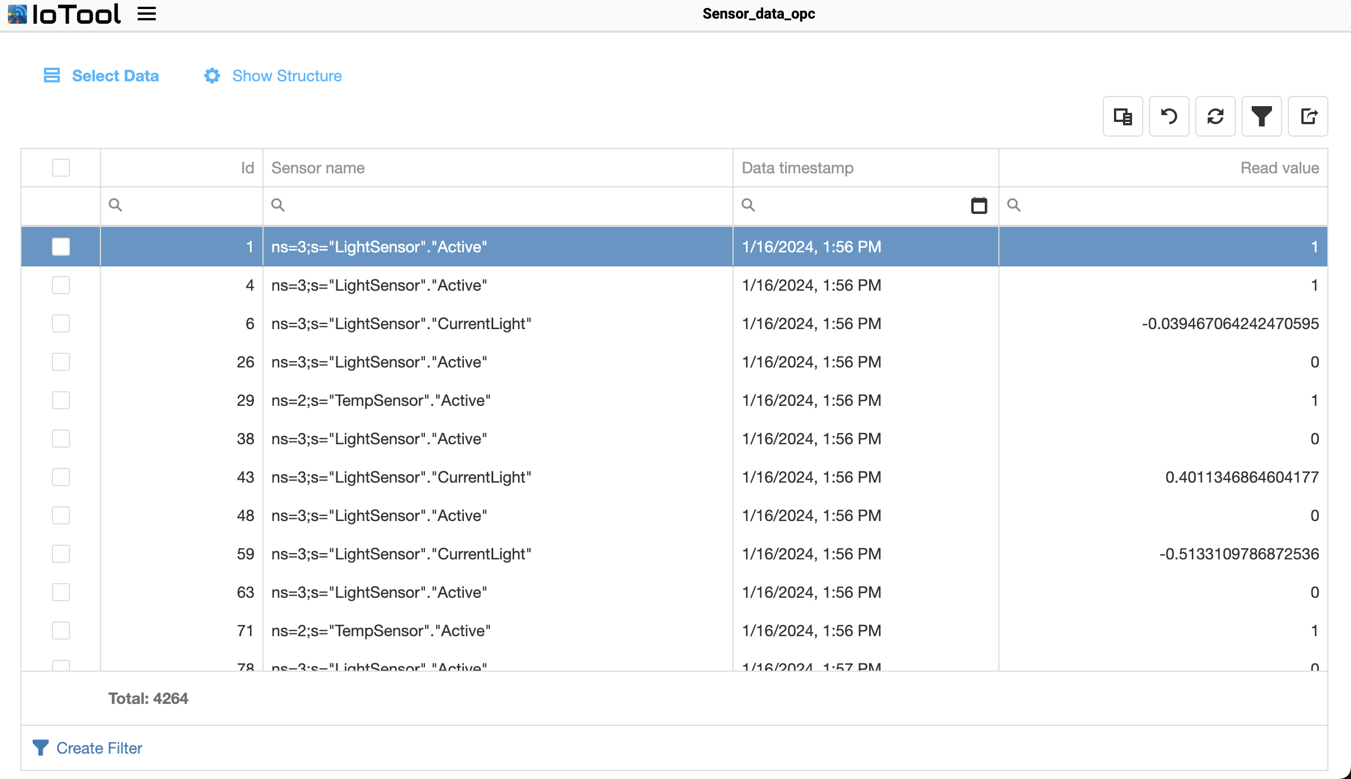
Task: Check the checkbox for row Id 29
Action: [61, 400]
